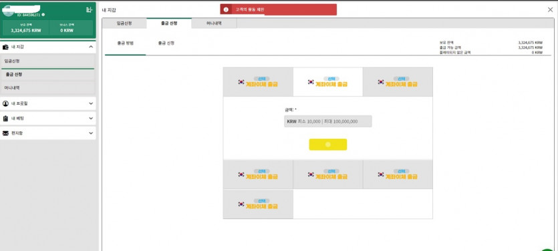The width and height of the screenshot is (558, 251).
Task: Click the 플레이되지 않은 금액 label
Action: tap(455, 52)
